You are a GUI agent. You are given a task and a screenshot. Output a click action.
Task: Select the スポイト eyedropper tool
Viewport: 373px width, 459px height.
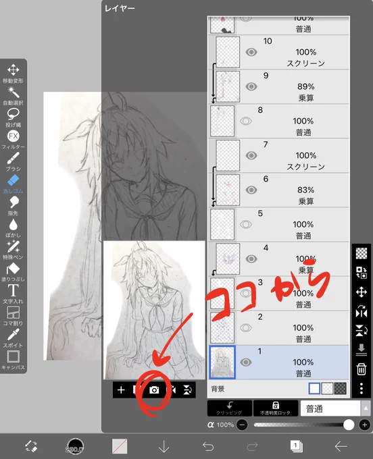coord(13,338)
